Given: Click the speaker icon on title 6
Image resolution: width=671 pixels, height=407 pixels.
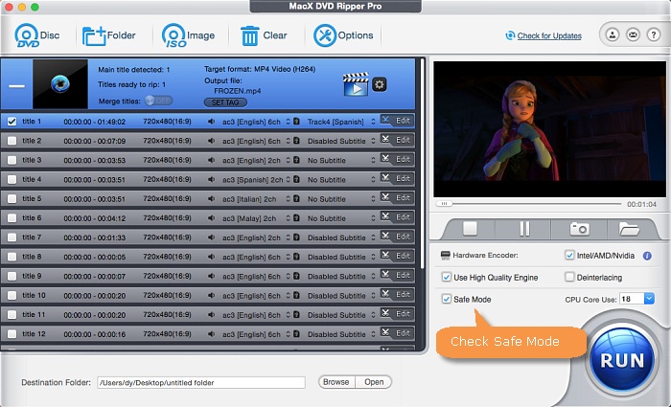Looking at the screenshot, I should point(212,218).
